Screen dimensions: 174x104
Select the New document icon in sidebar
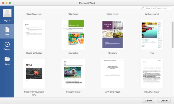click(x=7, y=30)
